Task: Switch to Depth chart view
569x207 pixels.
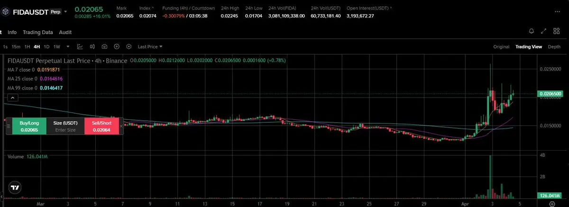Action: 554,46
